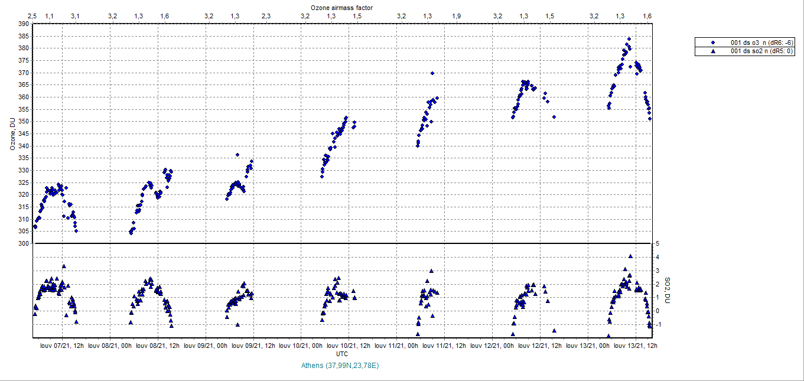Click the 'Ozone airmass factor' top axis title
This screenshot has width=804, height=381.
(x=341, y=6)
